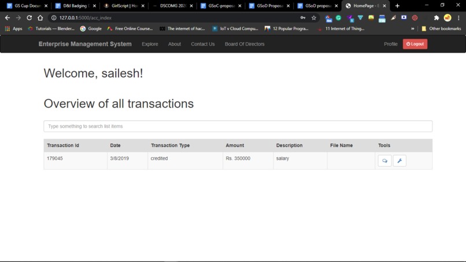Open the 12 Popular Programming bookmark
466x262 pixels.
(x=287, y=28)
